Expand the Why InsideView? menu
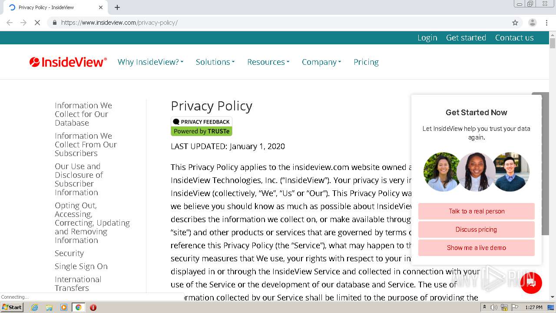Image resolution: width=556 pixels, height=313 pixels. 150,62
